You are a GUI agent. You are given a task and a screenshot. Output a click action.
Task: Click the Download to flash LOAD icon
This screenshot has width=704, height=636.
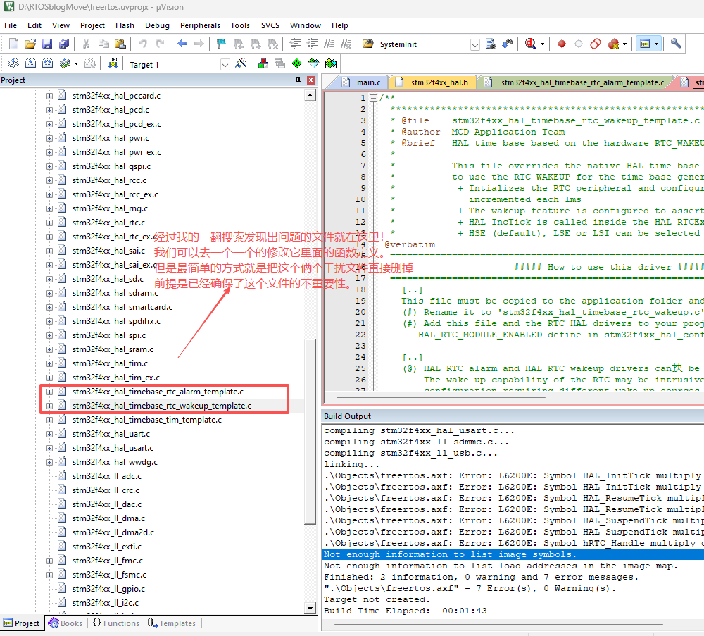113,63
